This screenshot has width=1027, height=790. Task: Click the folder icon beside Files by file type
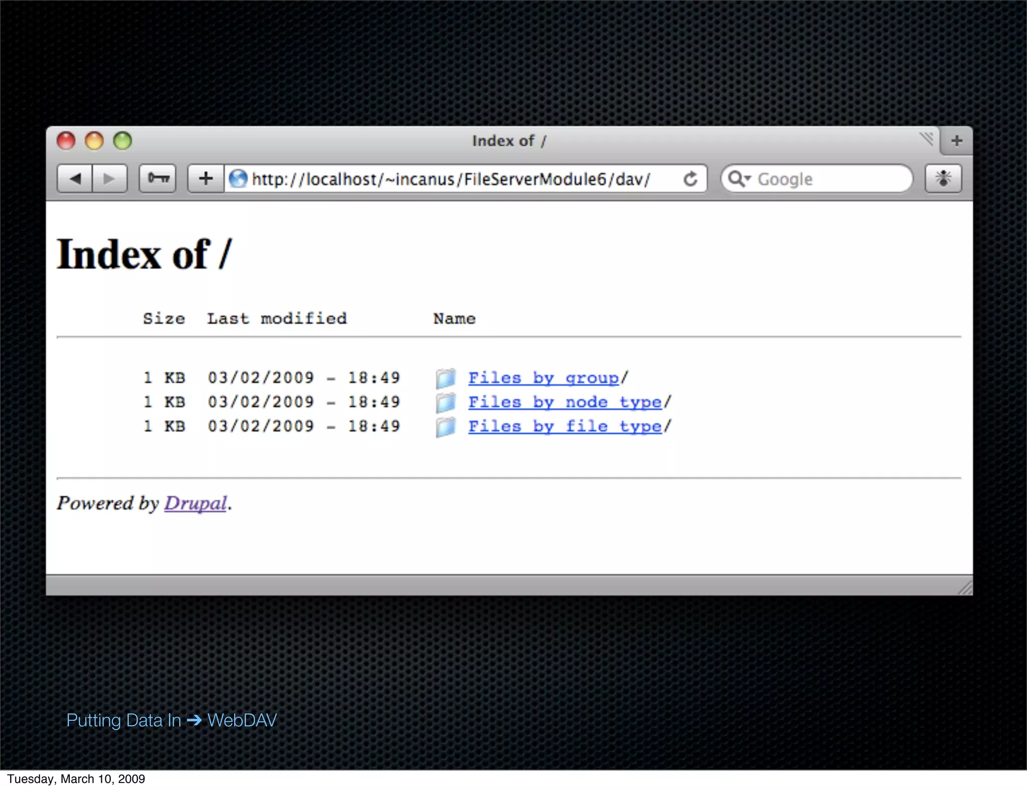point(445,427)
